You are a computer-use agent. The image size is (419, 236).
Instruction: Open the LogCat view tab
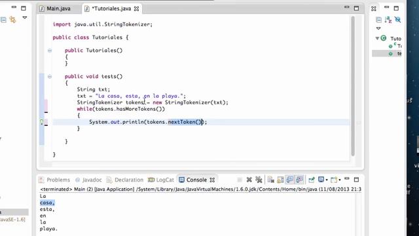[160, 180]
